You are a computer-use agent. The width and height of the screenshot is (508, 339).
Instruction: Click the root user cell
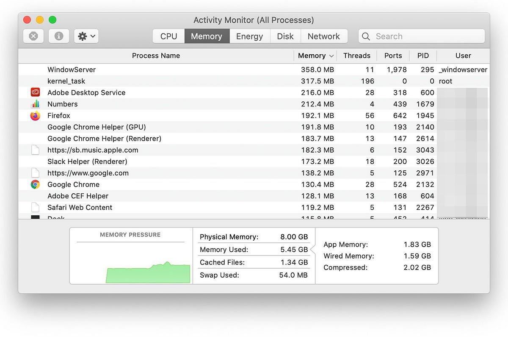pyautogui.click(x=446, y=81)
